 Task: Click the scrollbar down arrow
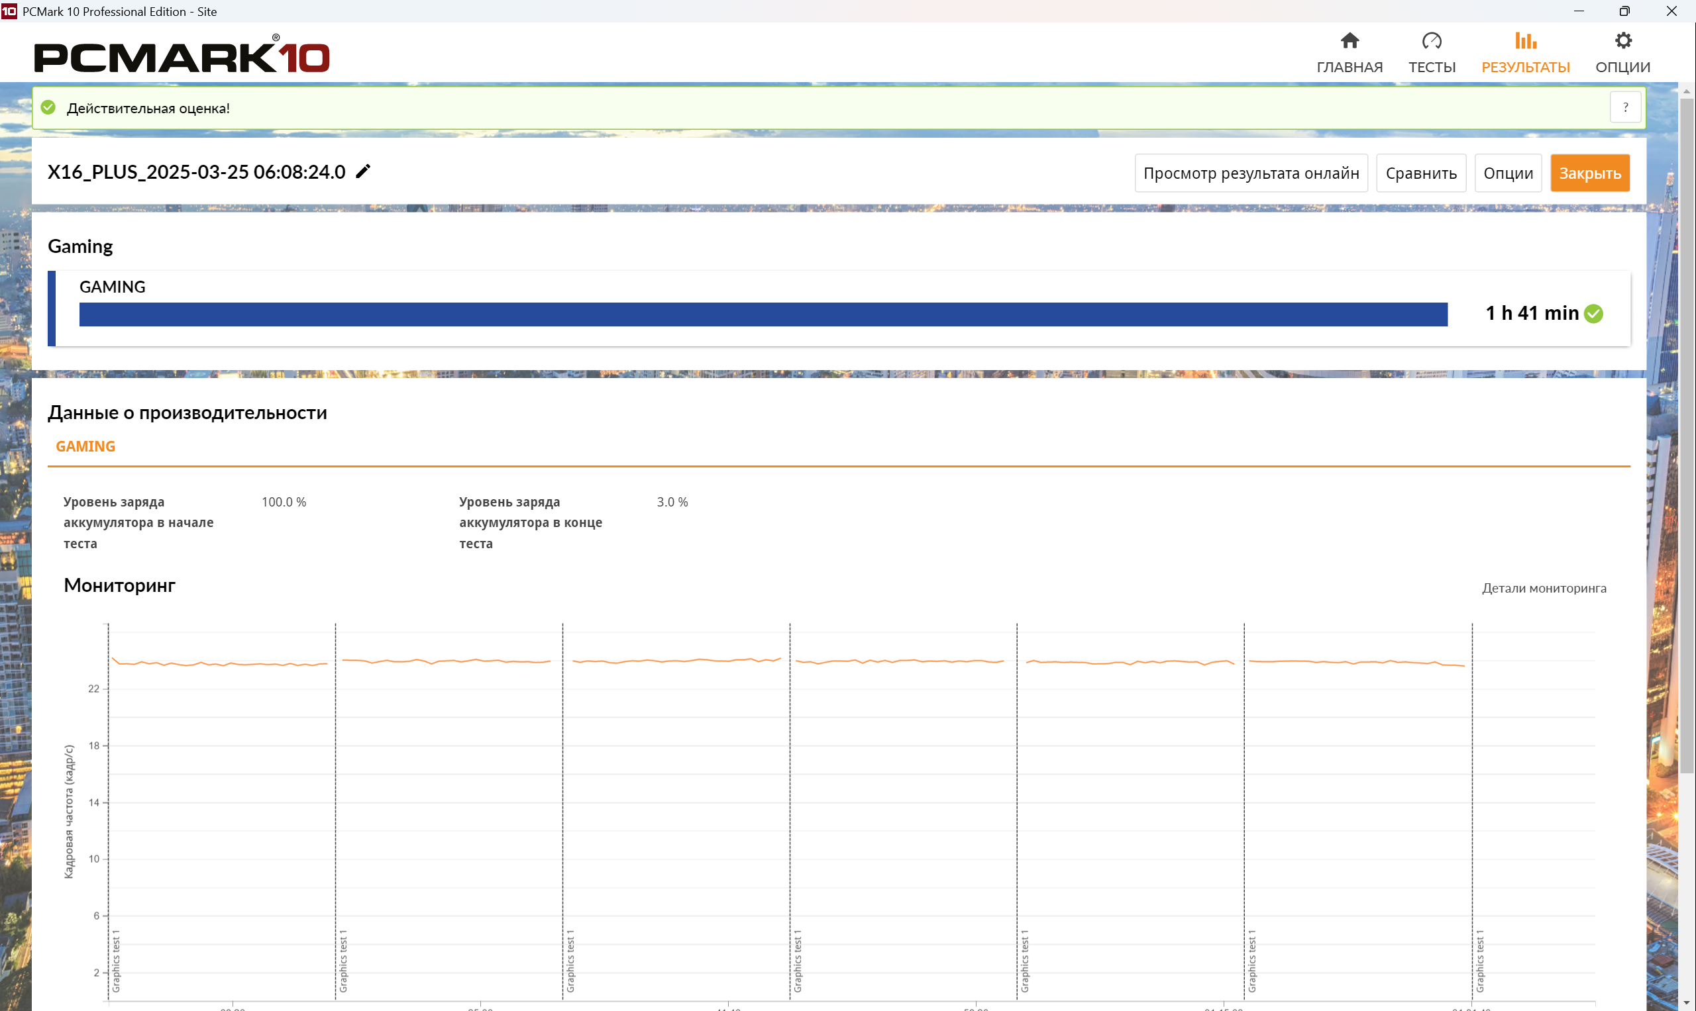tap(1687, 1003)
